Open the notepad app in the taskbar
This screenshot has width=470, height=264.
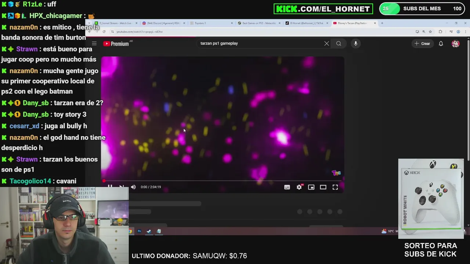click(159, 231)
